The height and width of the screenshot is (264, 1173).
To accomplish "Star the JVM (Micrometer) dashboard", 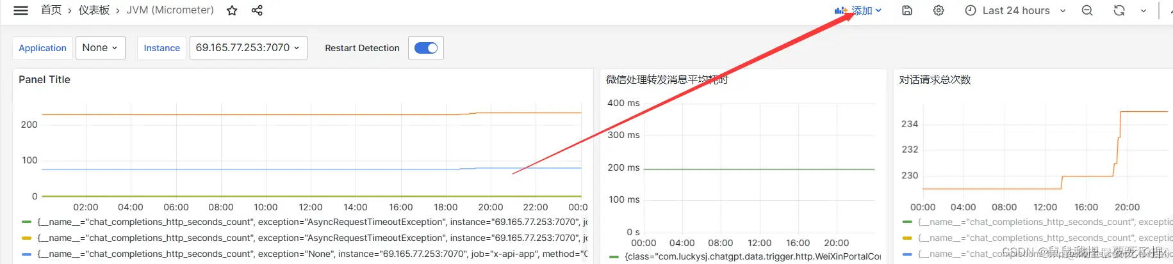I will point(232,10).
